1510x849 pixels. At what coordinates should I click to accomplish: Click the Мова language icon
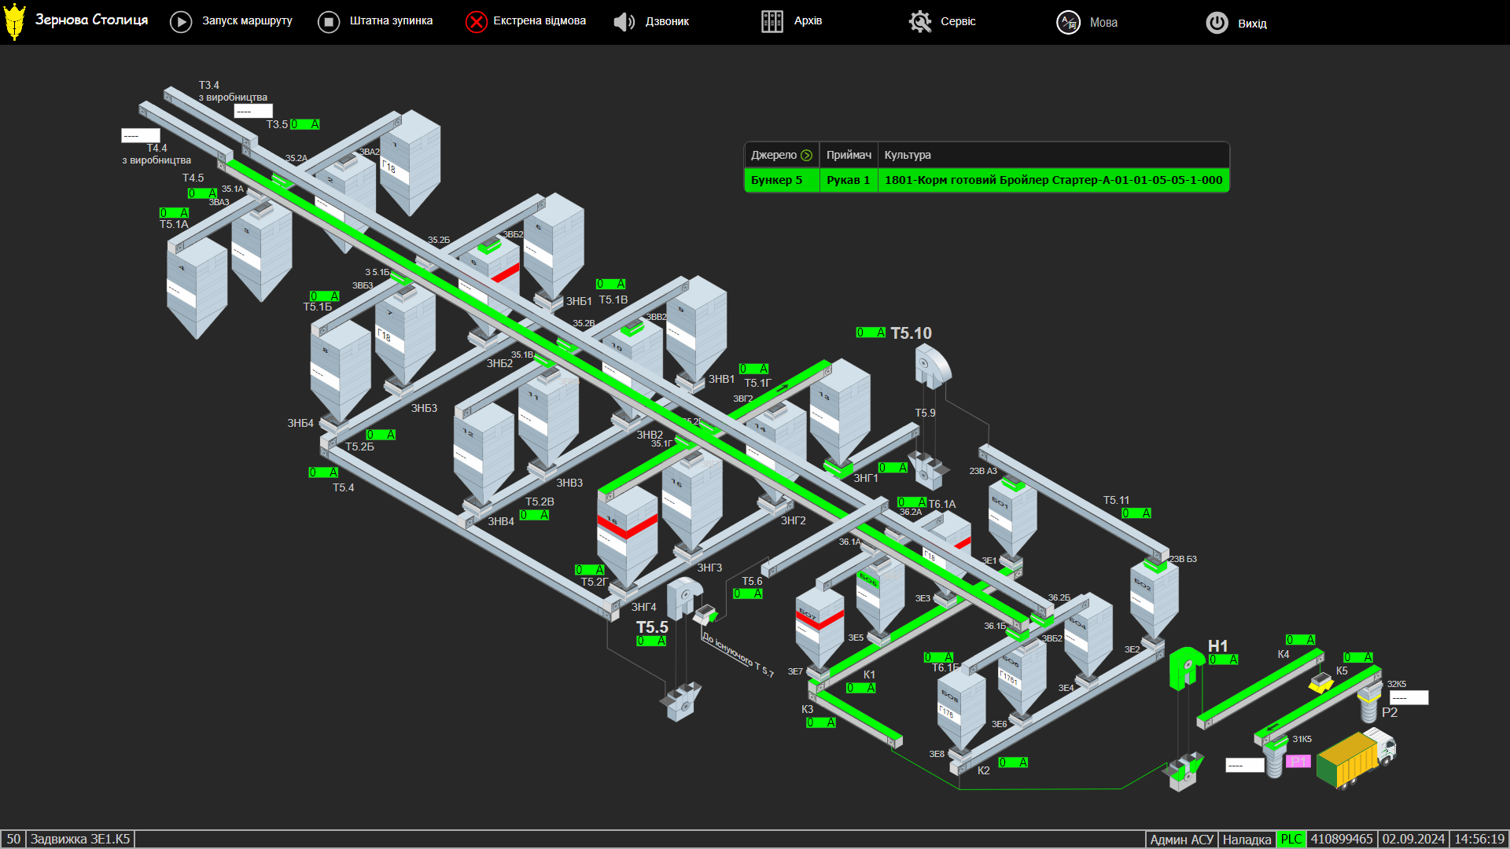coord(1067,23)
